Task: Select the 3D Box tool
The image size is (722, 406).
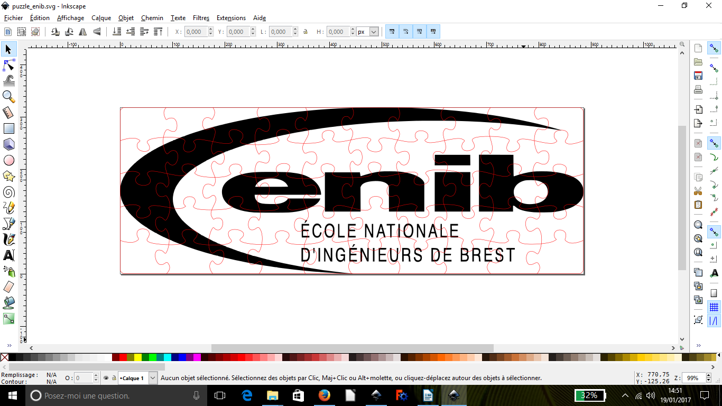Action: pyautogui.click(x=8, y=144)
